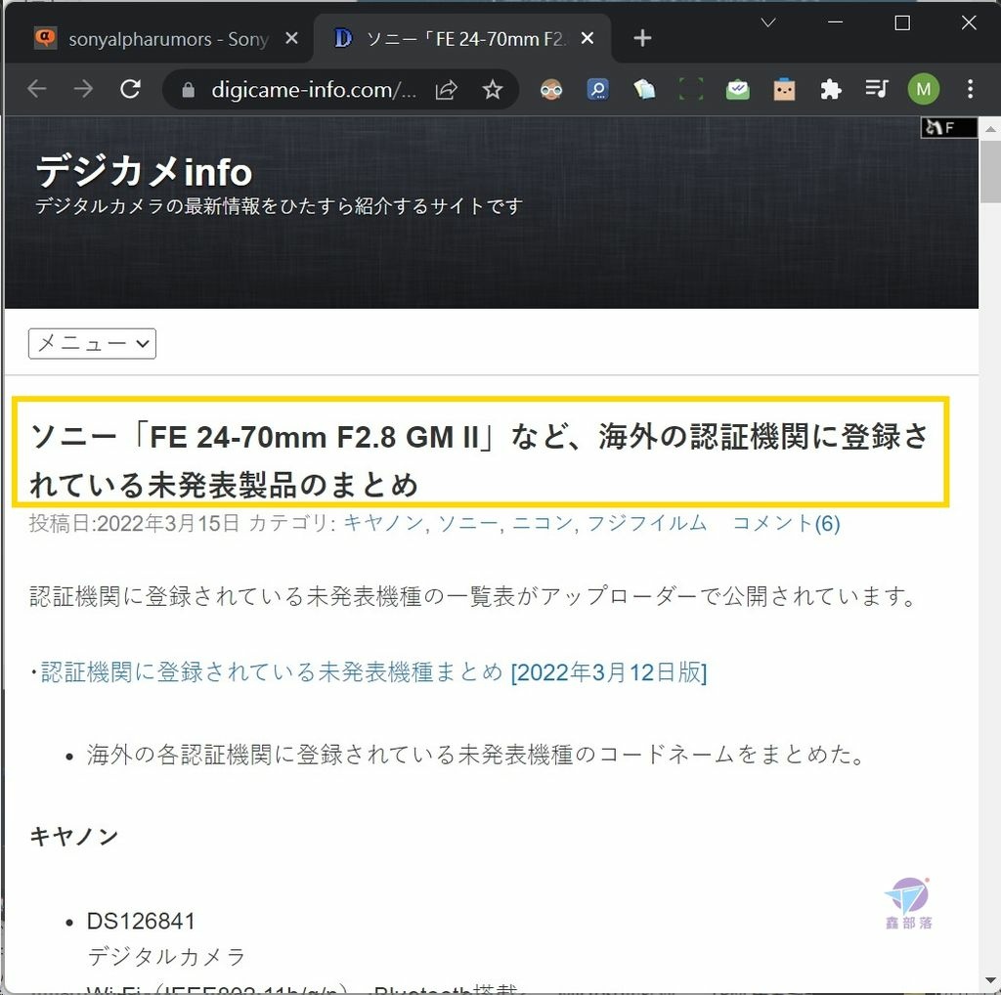Open Chrome three-dot menu
Screen dimensions: 1001x995
[970, 89]
